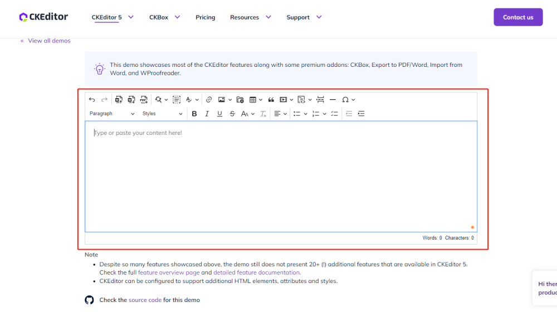Viewport: 557px width, 312px height.
Task: Expand the code block language arrow
Action: [310, 100]
